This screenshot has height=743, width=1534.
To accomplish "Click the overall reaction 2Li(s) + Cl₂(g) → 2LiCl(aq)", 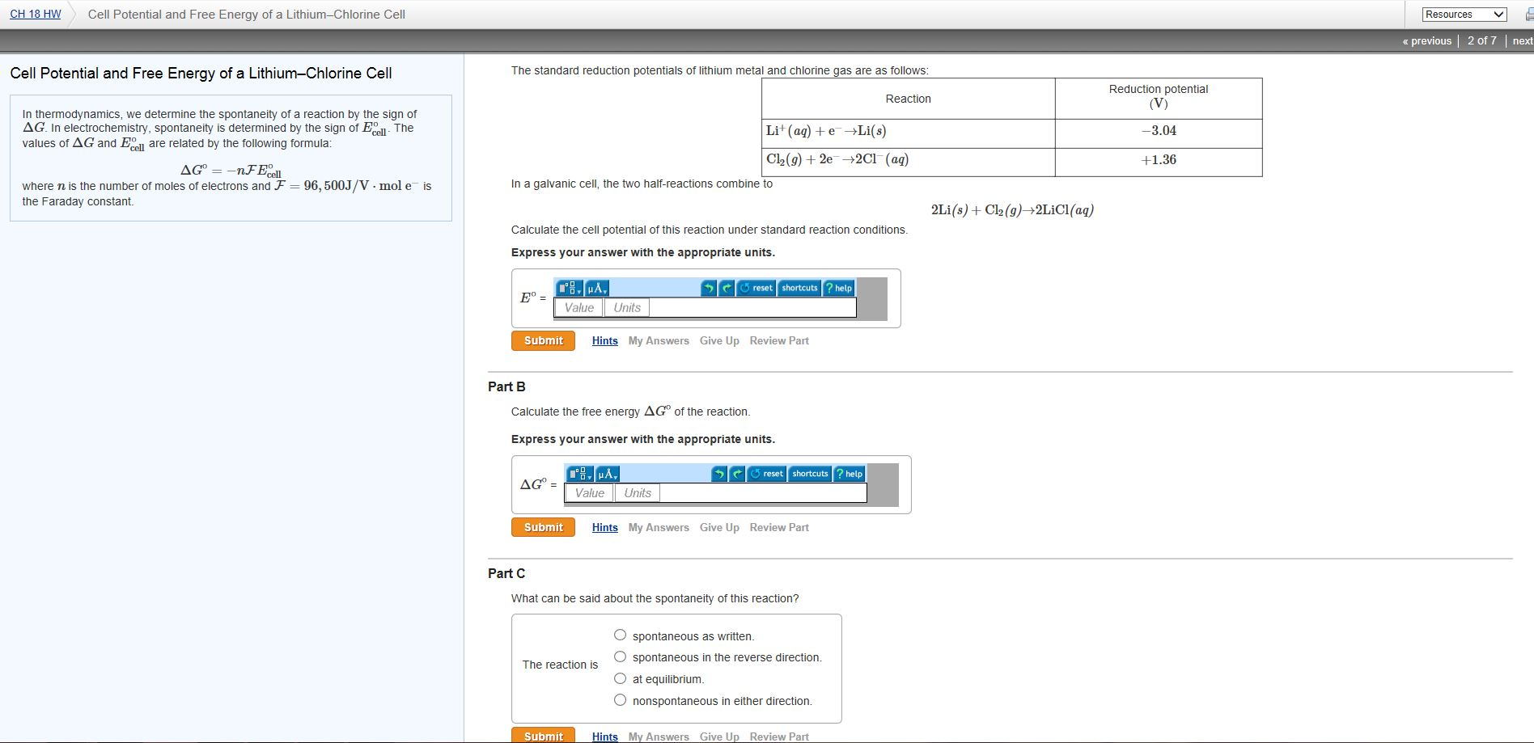I will 1012,210.
